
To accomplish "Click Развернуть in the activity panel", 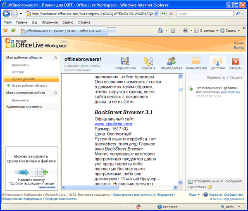I will click(x=216, y=77).
